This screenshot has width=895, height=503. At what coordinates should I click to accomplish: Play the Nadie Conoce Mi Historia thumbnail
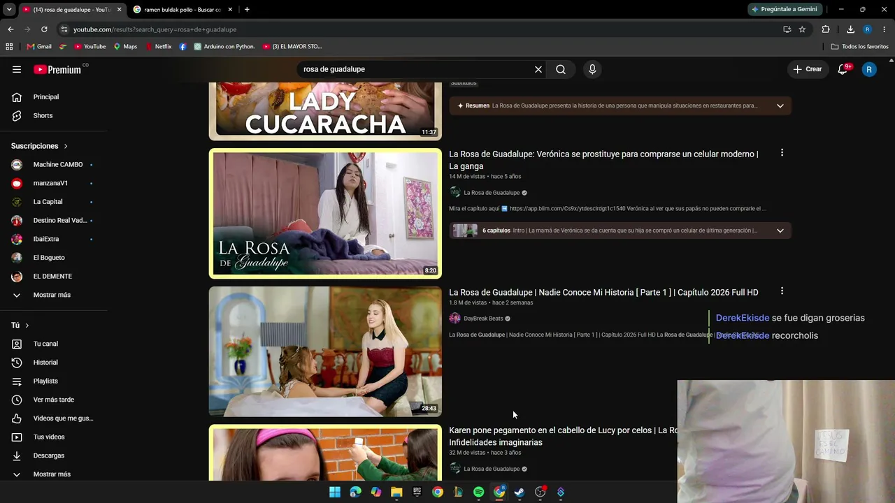[x=325, y=351]
